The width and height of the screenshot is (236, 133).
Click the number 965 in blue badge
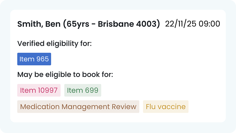pyautogui.click(x=42, y=59)
